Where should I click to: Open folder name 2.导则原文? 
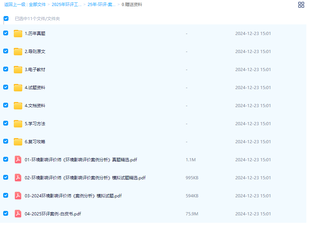coord(35,52)
